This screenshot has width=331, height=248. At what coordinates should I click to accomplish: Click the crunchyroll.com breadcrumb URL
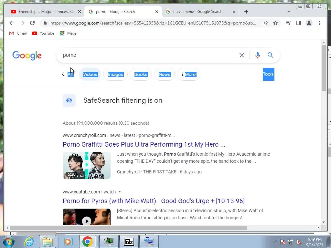click(x=119, y=135)
